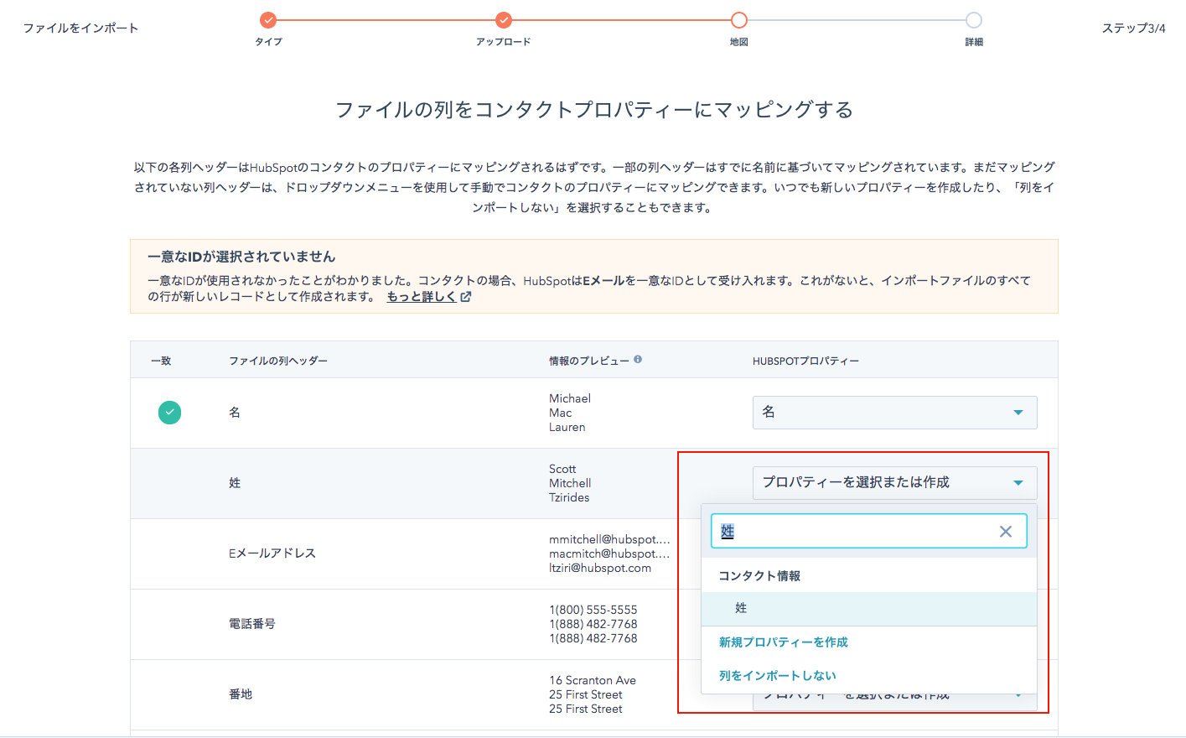
Task: Click the caret arrow of the 名 dropdown
Action: pyautogui.click(x=1018, y=413)
